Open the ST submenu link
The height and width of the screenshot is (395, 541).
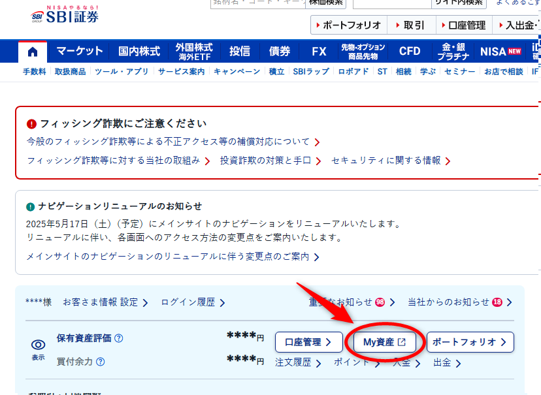coord(382,71)
